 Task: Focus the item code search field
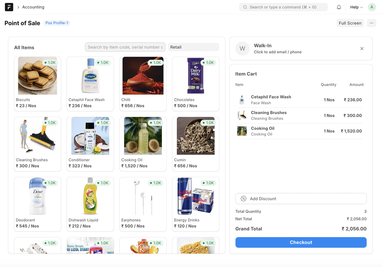[125, 47]
